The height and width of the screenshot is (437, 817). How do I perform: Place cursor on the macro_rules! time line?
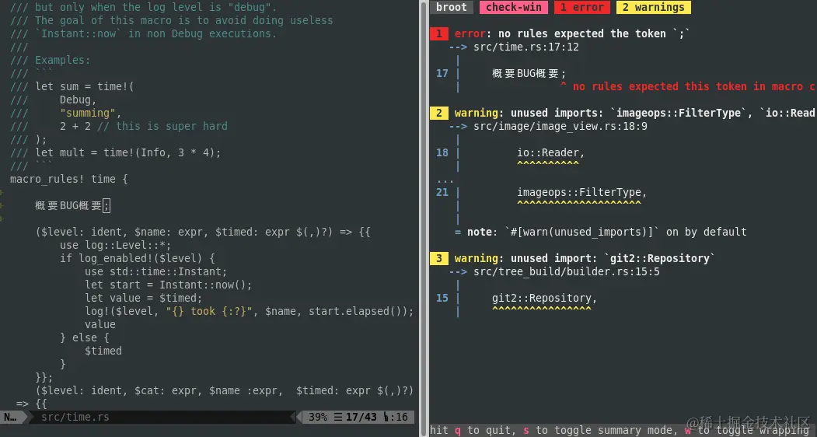pyautogui.click(x=68, y=180)
